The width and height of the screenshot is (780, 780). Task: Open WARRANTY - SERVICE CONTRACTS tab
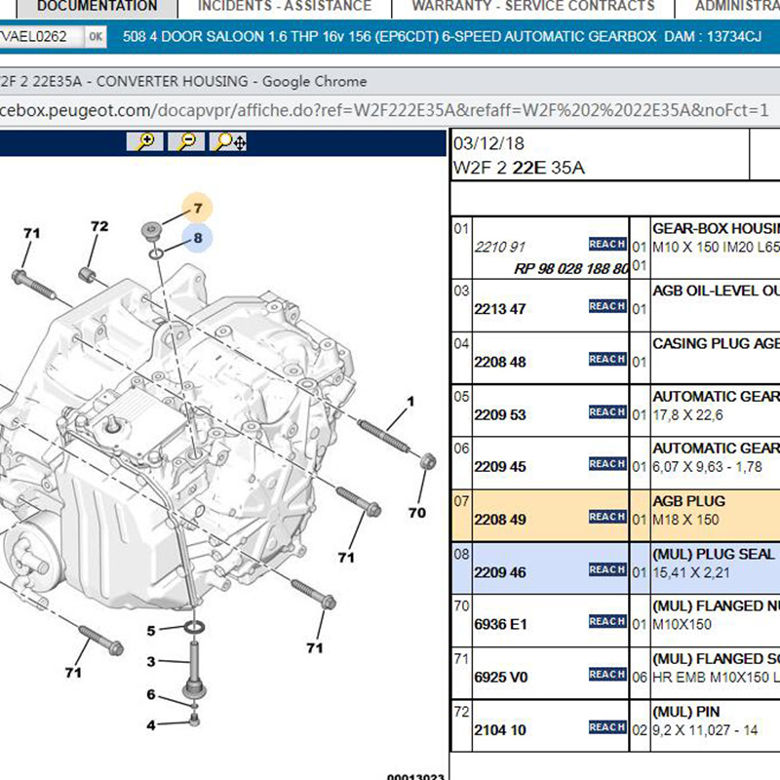coord(532,7)
